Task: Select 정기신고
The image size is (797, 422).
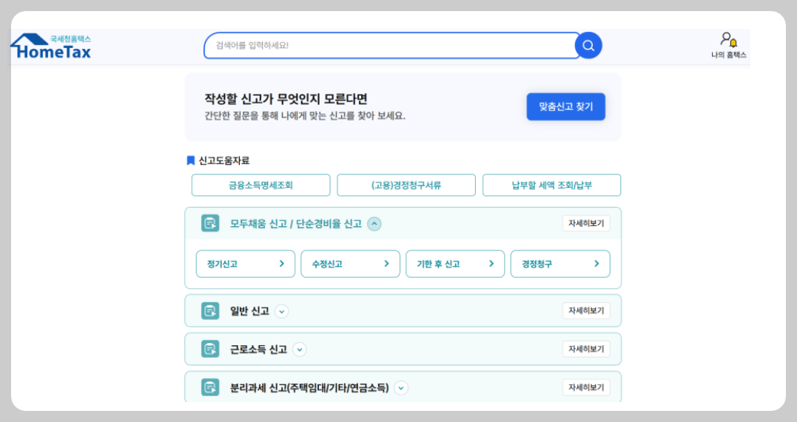Action: 246,264
